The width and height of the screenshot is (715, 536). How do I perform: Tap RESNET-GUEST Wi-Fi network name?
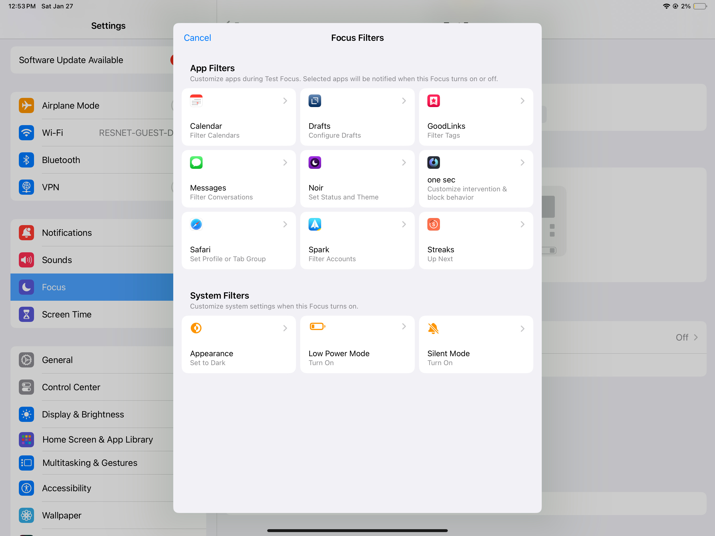click(x=136, y=132)
